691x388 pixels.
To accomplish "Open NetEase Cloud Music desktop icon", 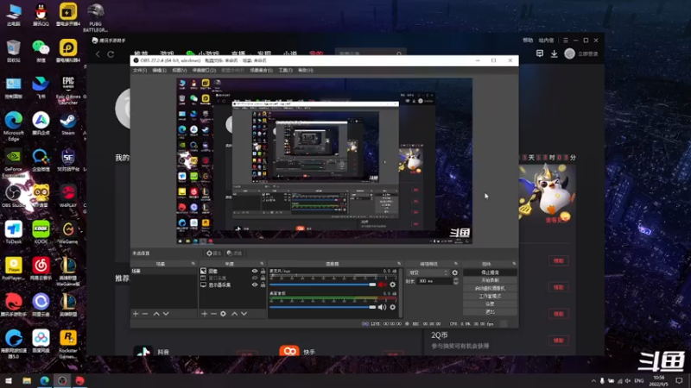I will coord(41,269).
